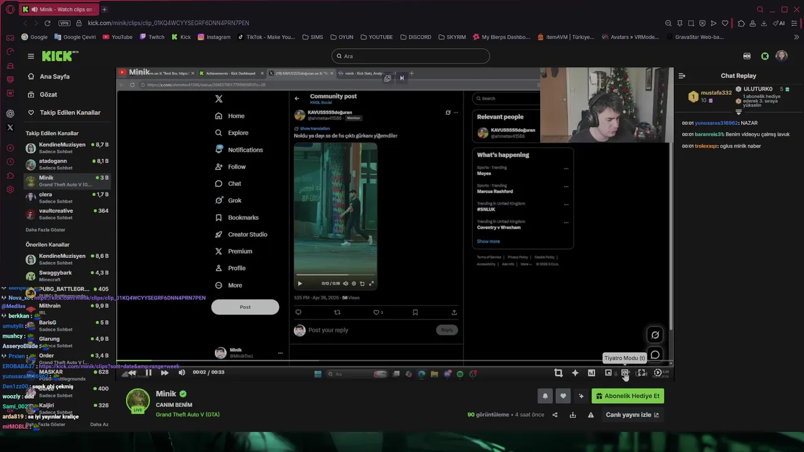Mute the clip volume speaker icon
804x452 pixels.
(182, 372)
